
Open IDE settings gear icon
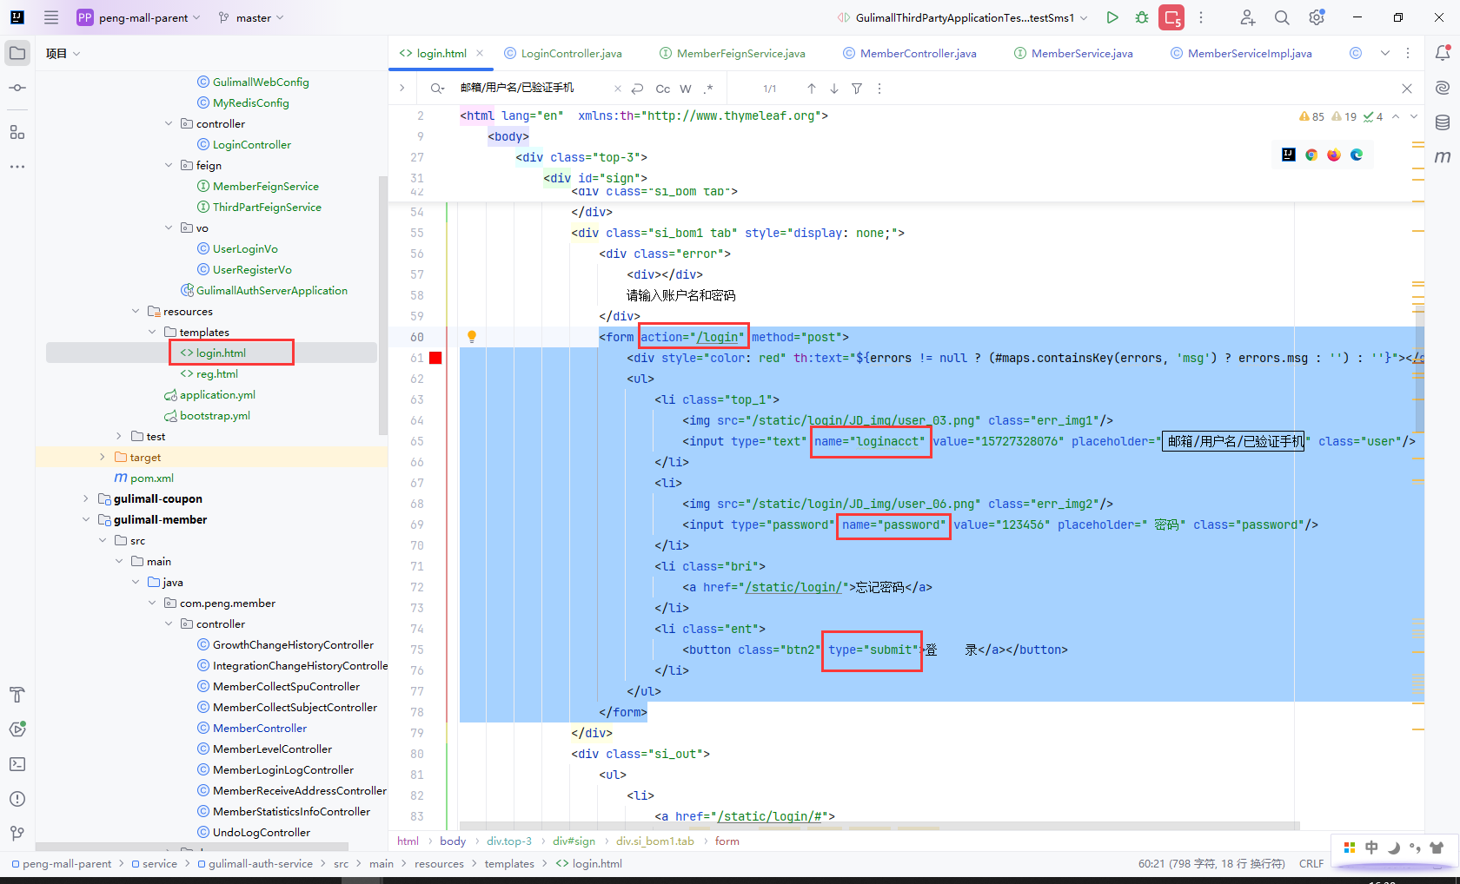[1317, 17]
